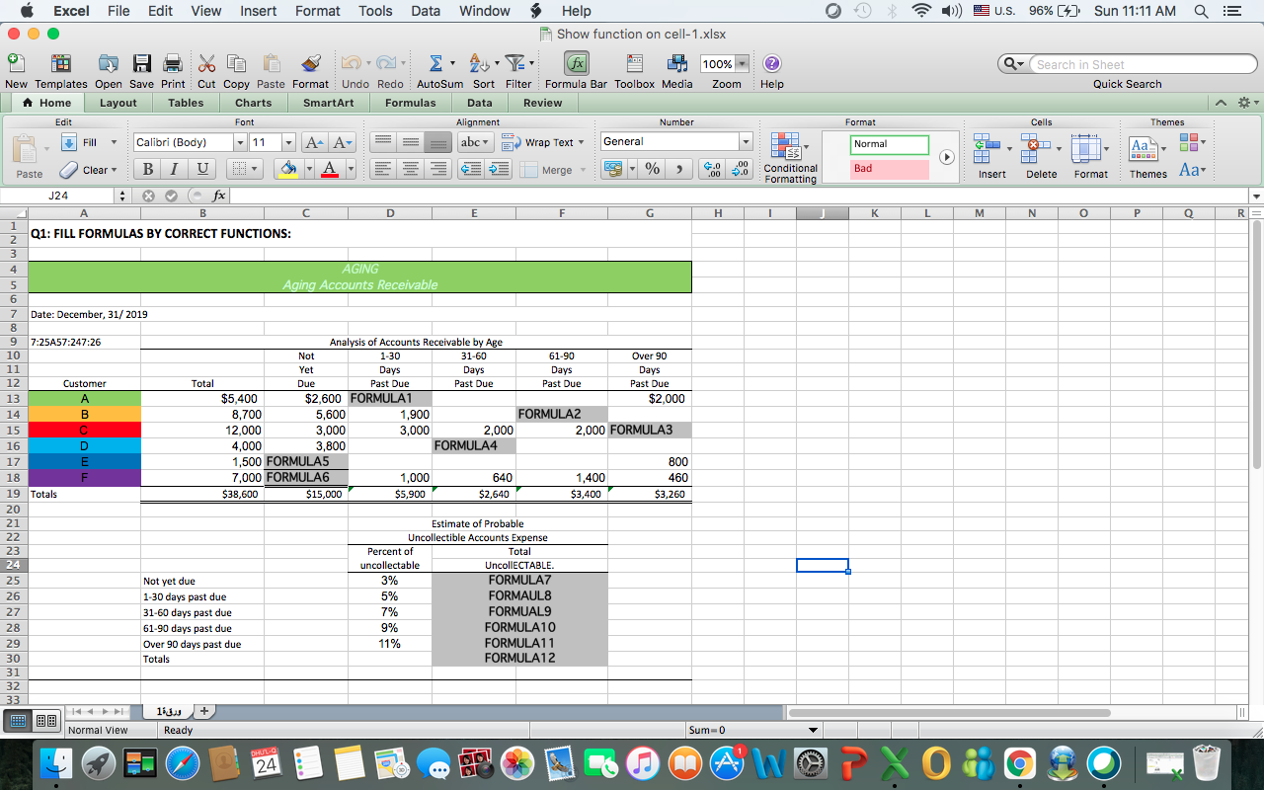Save the workbook using the Save icon
This screenshot has width=1264, height=790.
click(141, 63)
